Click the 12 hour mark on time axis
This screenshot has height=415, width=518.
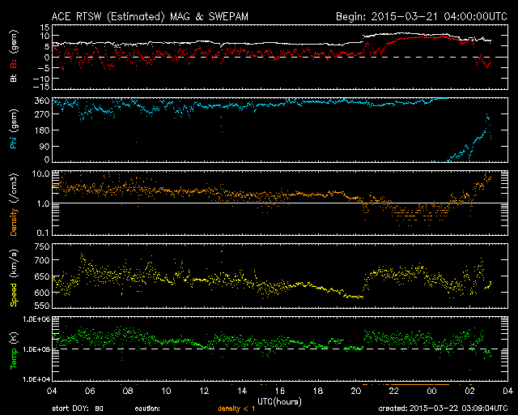204,391
